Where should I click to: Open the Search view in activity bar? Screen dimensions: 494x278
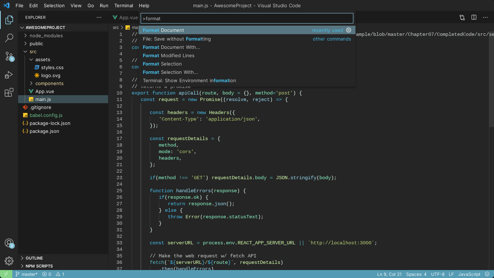pyautogui.click(x=9, y=38)
